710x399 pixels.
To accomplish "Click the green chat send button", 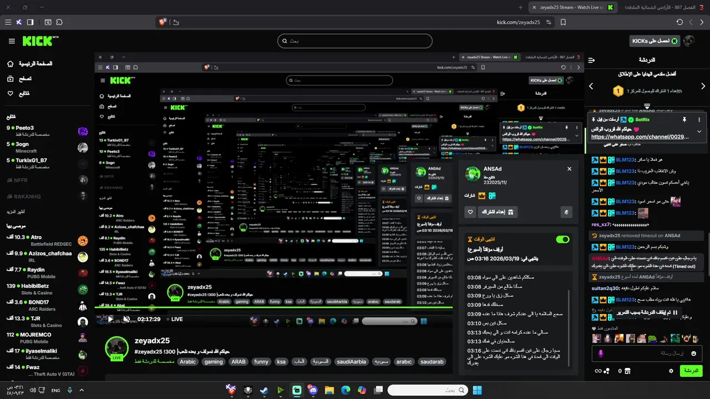I will 691,371.
